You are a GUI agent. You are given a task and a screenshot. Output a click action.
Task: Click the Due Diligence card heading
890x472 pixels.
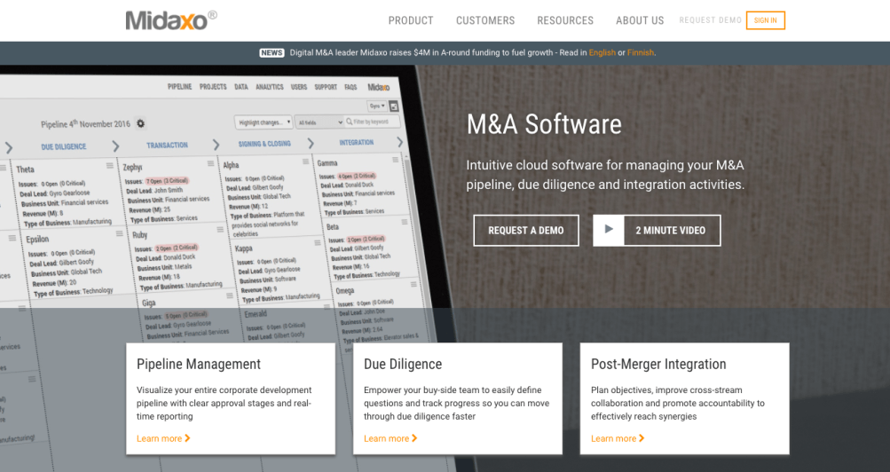coord(403,365)
